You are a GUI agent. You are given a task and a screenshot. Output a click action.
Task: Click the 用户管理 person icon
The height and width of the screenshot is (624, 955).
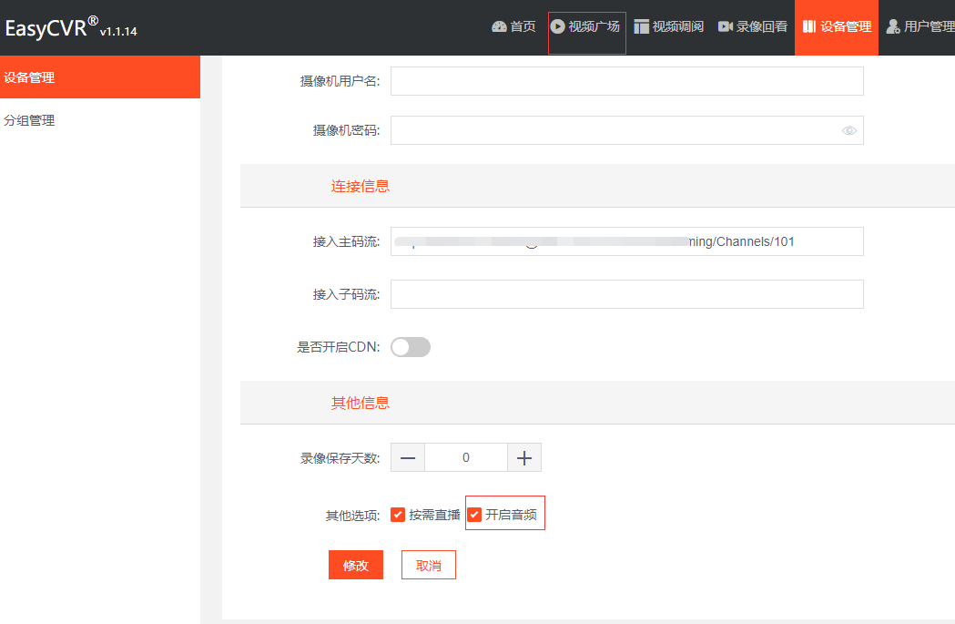tap(893, 26)
